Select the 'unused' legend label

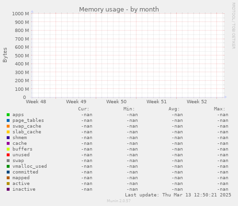pos(21,155)
